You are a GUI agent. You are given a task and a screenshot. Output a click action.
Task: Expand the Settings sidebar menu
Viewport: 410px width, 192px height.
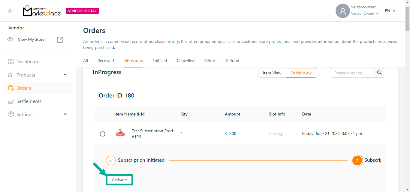pyautogui.click(x=65, y=114)
